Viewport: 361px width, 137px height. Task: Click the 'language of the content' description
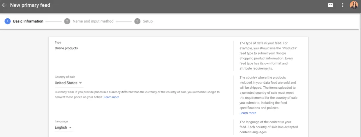(x=269, y=127)
